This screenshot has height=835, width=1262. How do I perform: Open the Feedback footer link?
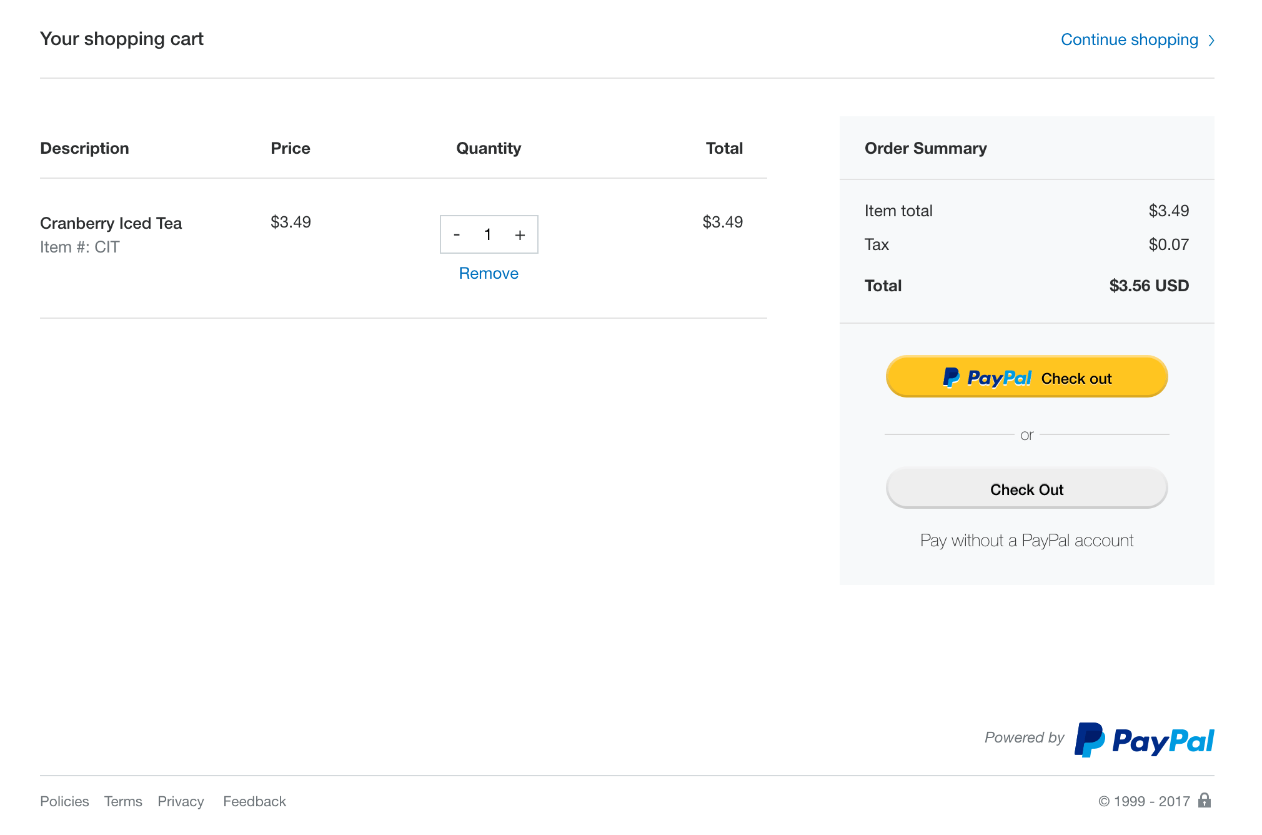tap(254, 801)
